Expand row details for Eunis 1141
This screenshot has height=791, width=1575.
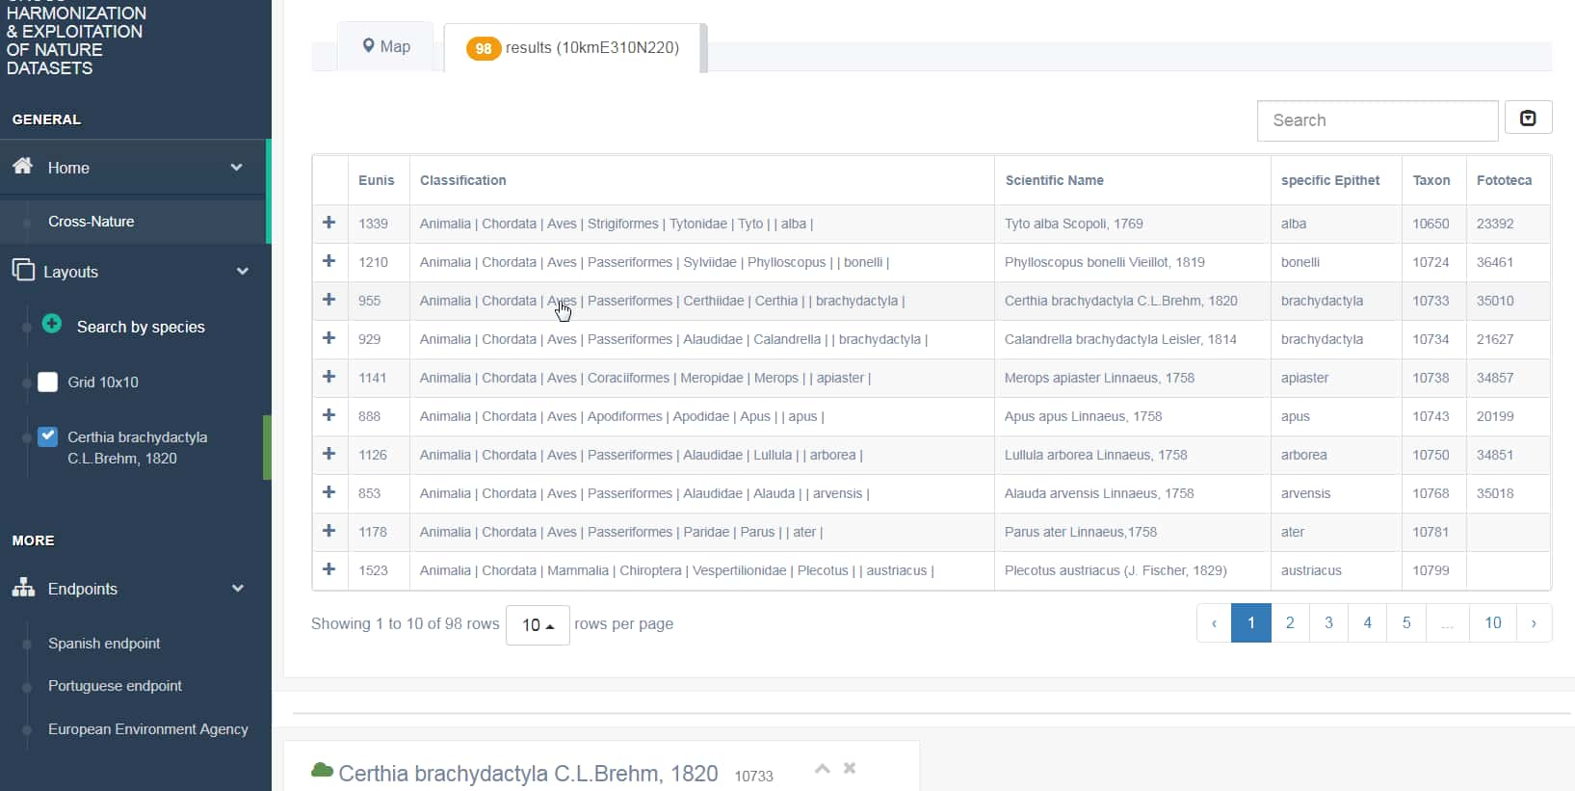pyautogui.click(x=329, y=377)
